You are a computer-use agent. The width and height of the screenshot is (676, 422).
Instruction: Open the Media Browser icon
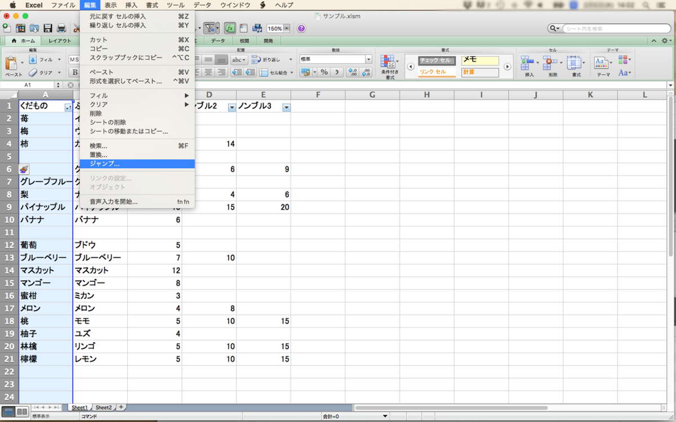coord(257,28)
